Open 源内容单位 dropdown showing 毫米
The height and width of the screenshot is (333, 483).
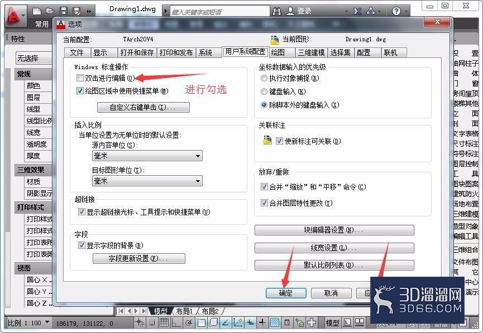147,156
